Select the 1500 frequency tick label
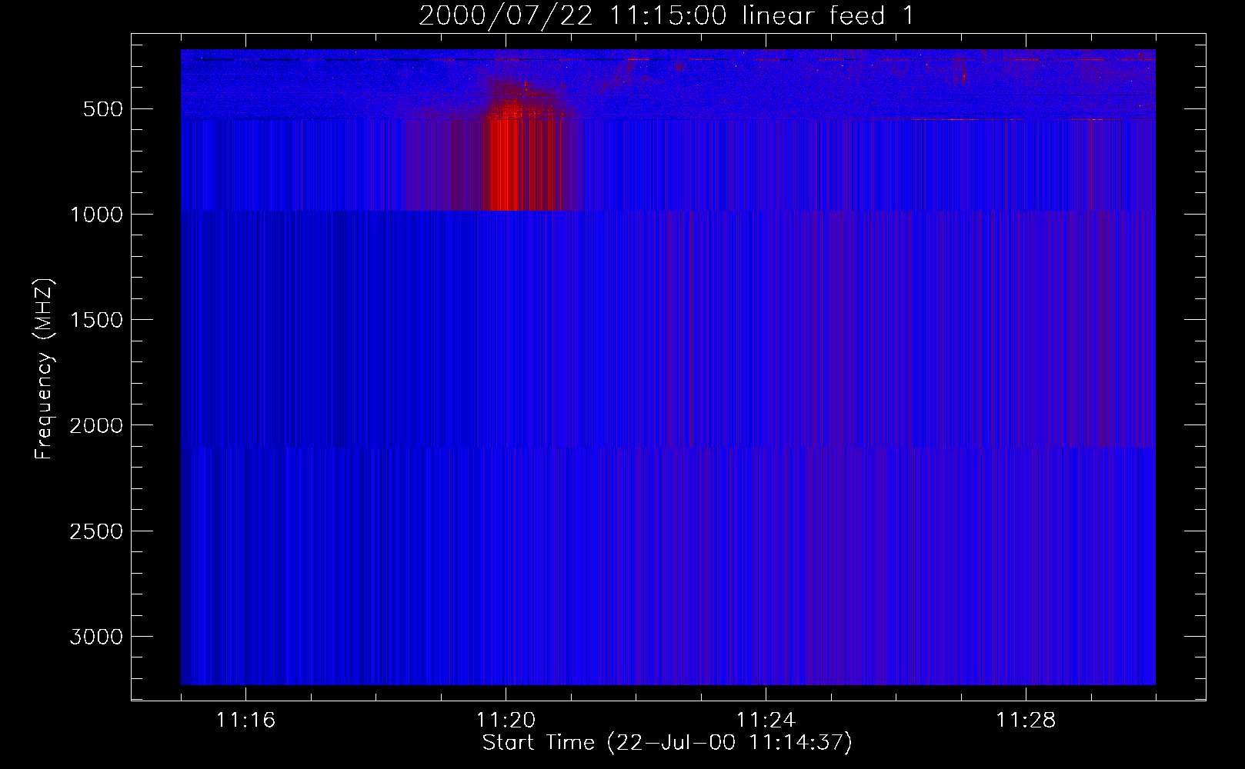The image size is (1245, 769). tap(96, 320)
